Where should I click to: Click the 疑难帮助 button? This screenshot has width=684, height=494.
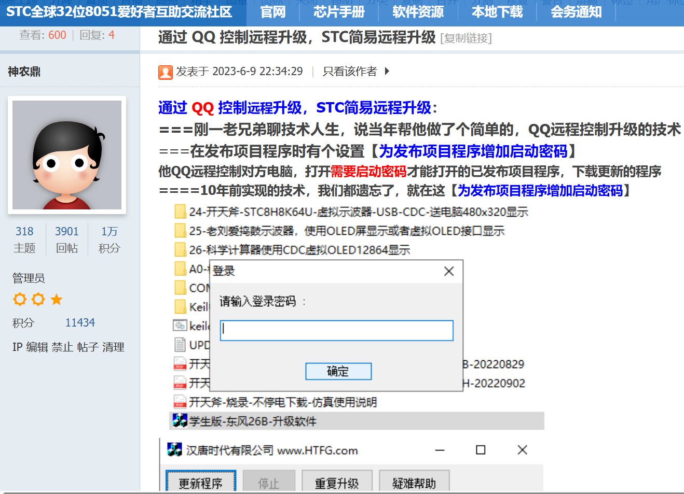pos(414,482)
